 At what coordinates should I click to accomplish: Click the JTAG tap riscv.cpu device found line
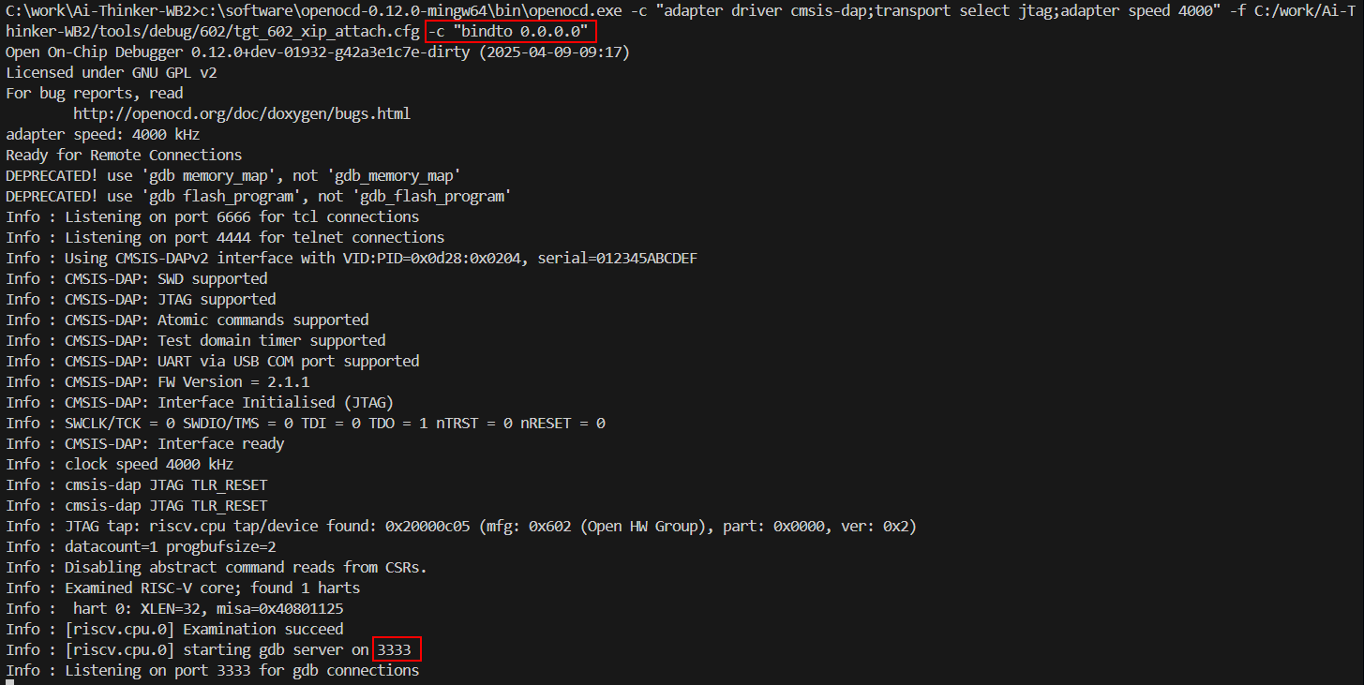tap(460, 527)
